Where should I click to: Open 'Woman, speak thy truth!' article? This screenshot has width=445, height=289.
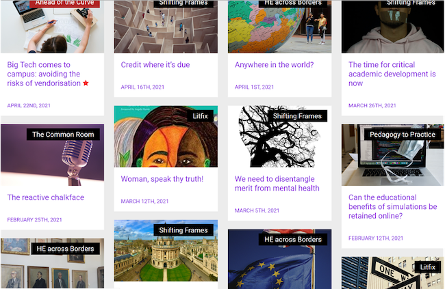[x=162, y=179]
